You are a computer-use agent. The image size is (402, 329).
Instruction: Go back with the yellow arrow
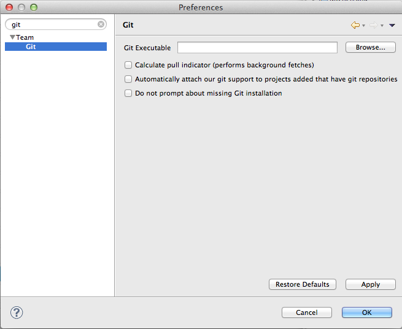point(355,25)
